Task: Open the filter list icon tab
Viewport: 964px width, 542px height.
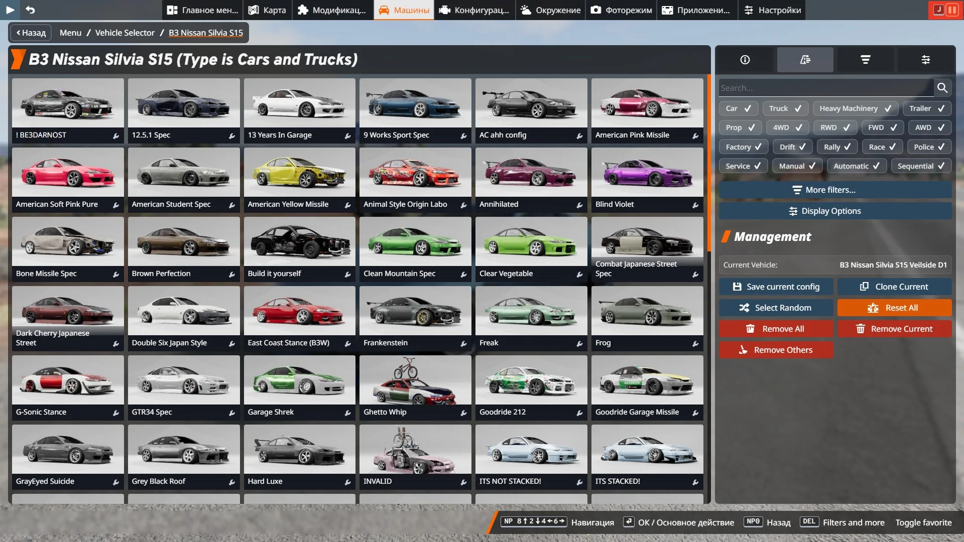Action: pyautogui.click(x=866, y=60)
